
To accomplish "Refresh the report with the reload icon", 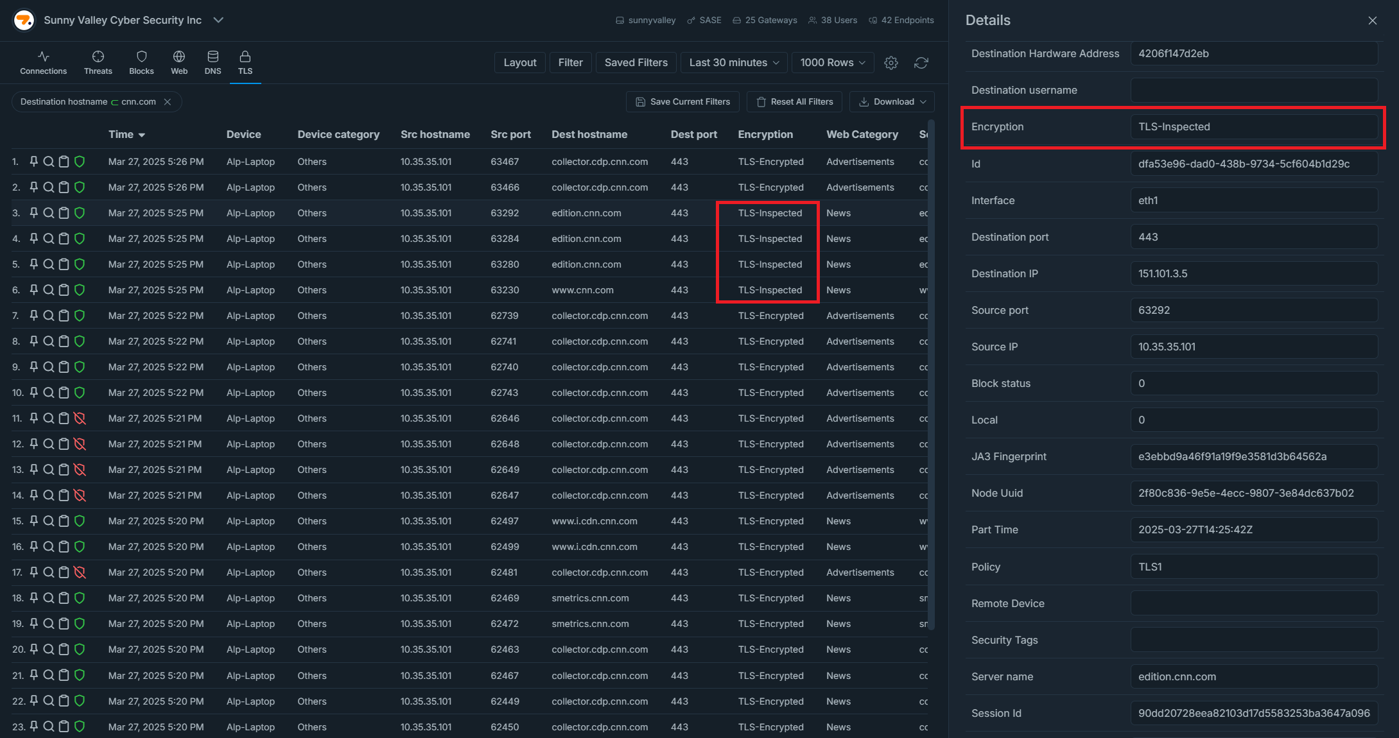I will coord(921,63).
